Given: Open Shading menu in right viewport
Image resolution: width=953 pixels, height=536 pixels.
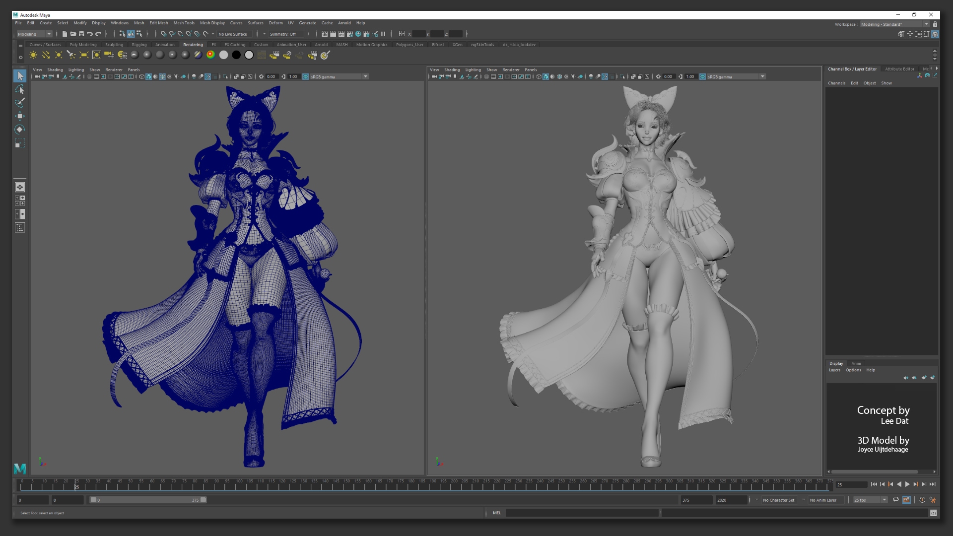Looking at the screenshot, I should 452,69.
